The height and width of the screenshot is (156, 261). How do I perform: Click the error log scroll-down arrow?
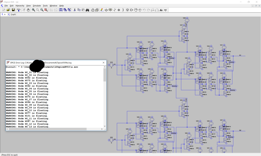pos(105,126)
